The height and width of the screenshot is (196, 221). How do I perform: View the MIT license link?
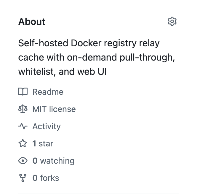[54, 109]
